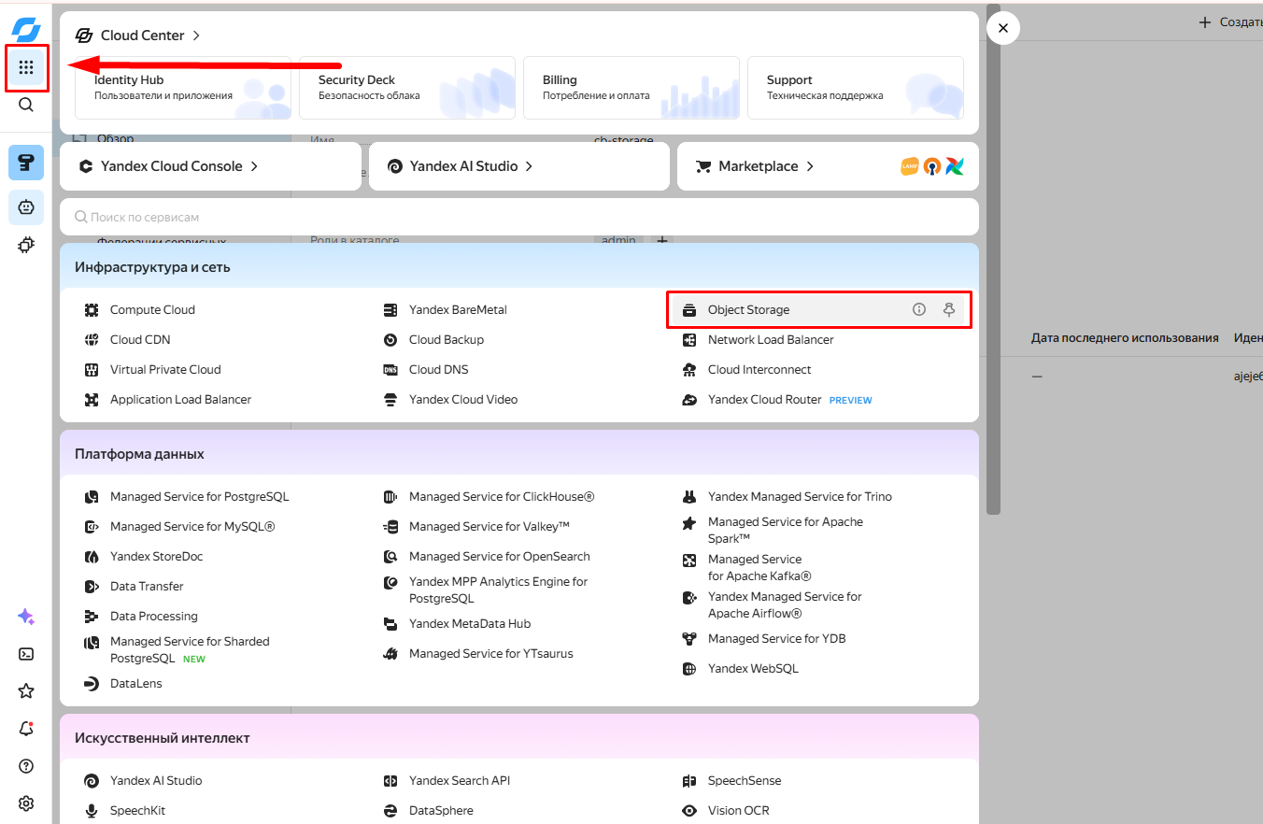Open the all-services grid menu icon

26,67
